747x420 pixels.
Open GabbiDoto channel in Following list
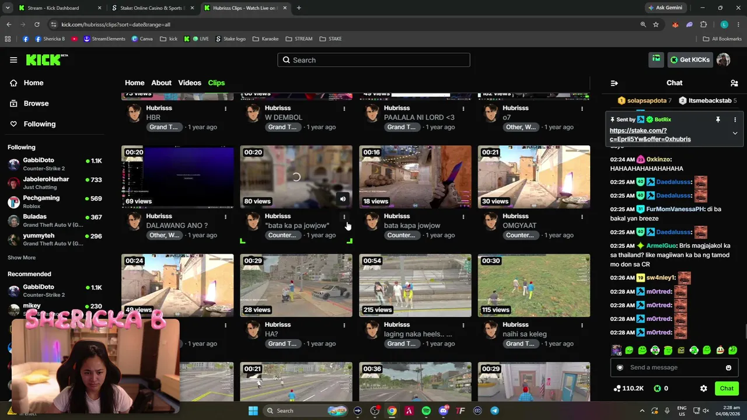(55, 164)
